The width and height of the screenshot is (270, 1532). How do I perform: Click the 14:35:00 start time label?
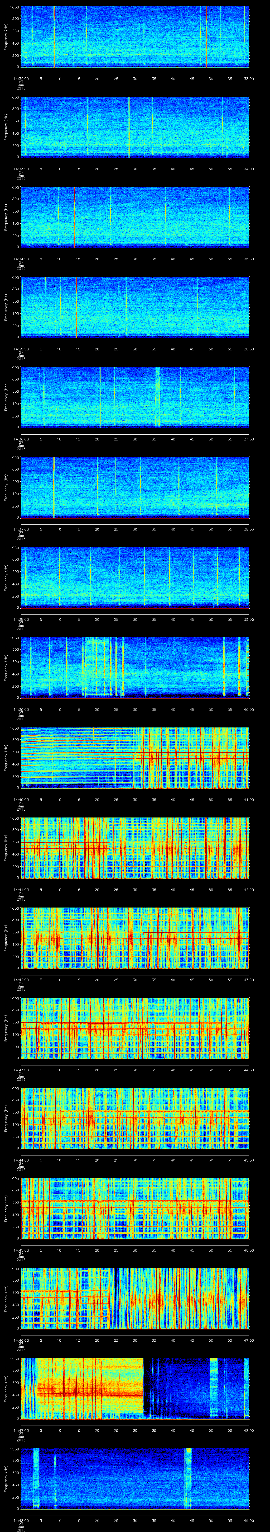coord(21,349)
